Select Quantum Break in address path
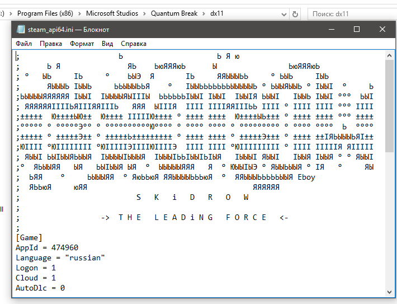 click(x=174, y=13)
